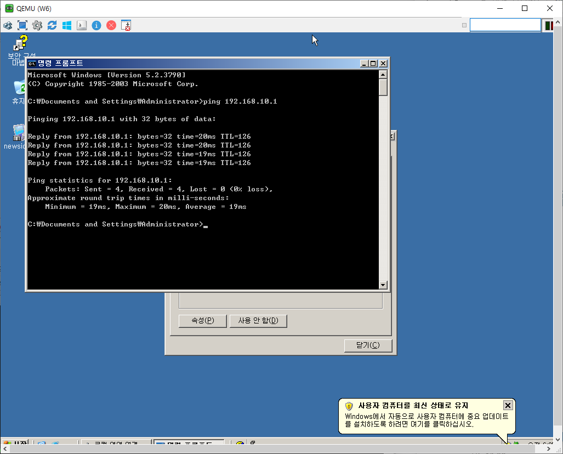Click the 닫기(C) button in the background dialog

(x=368, y=345)
